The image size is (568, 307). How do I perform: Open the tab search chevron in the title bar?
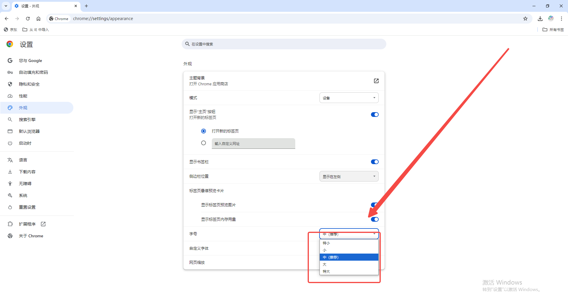coord(6,6)
